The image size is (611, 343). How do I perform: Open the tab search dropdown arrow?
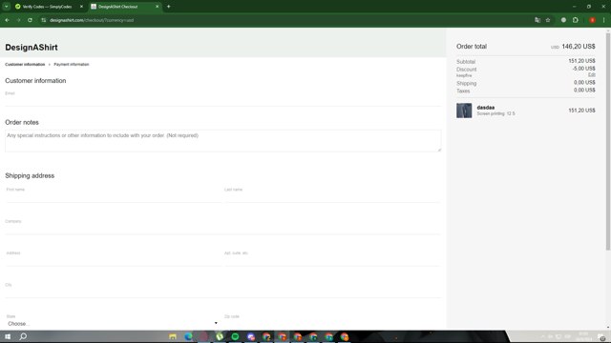click(x=7, y=7)
